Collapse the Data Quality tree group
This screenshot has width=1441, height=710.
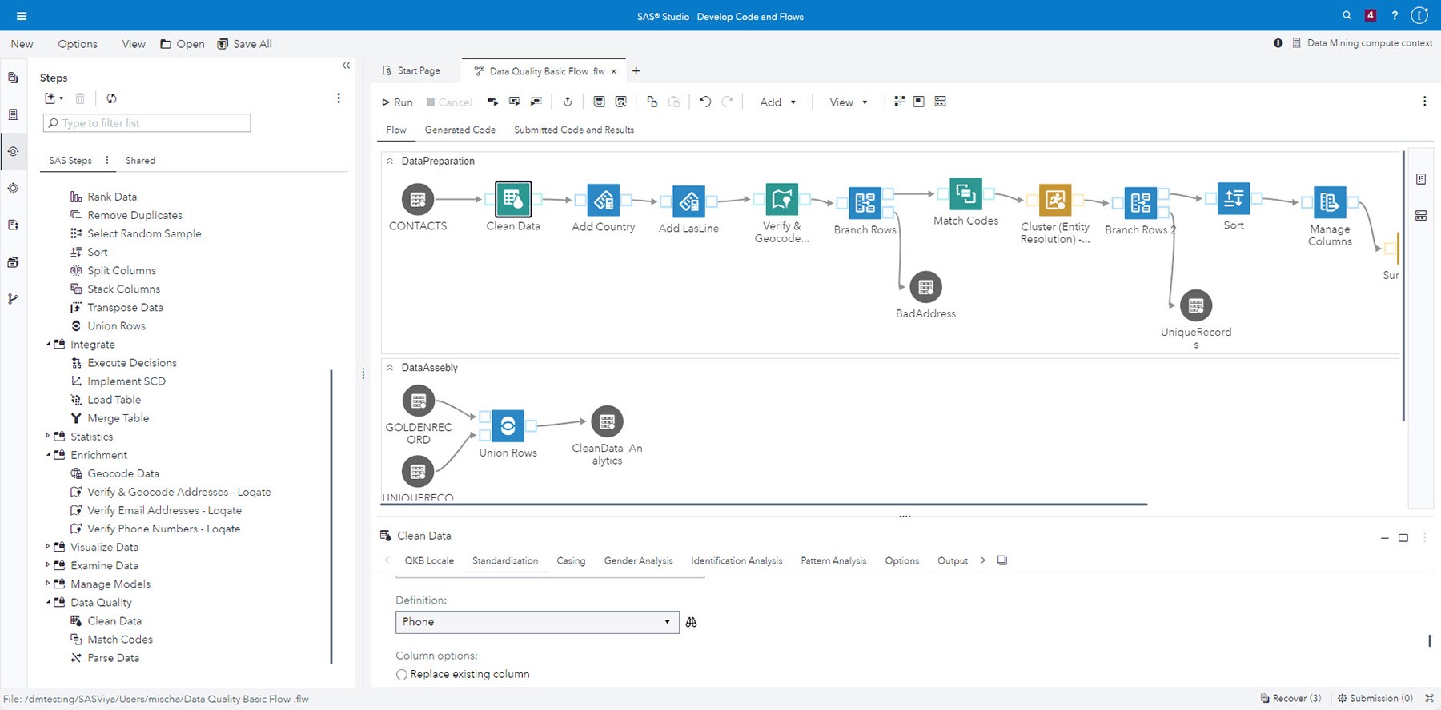[x=48, y=601]
